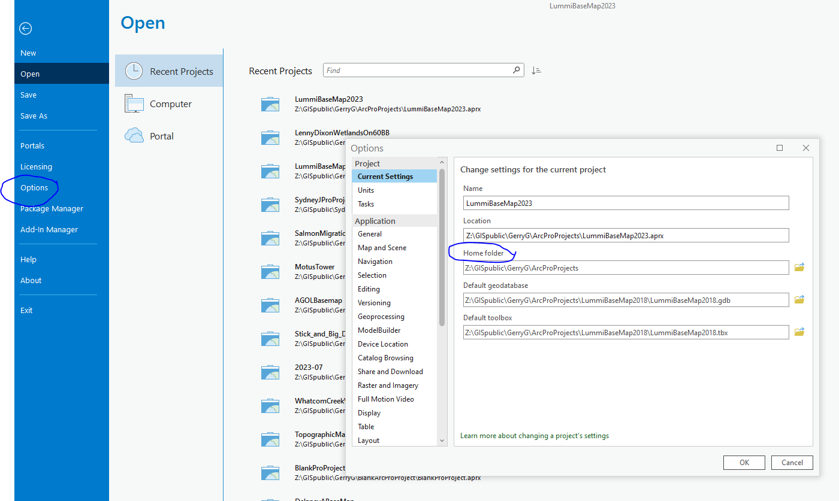Click the project Name input field

pos(626,203)
